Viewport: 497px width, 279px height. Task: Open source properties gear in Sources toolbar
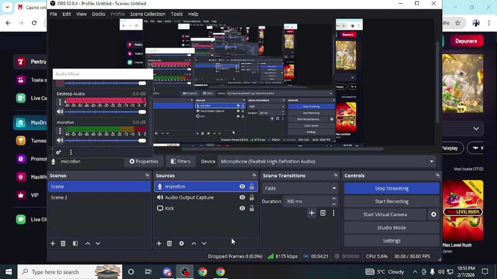click(182, 243)
